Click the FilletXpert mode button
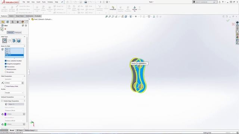The image size is (239, 134). point(18,32)
